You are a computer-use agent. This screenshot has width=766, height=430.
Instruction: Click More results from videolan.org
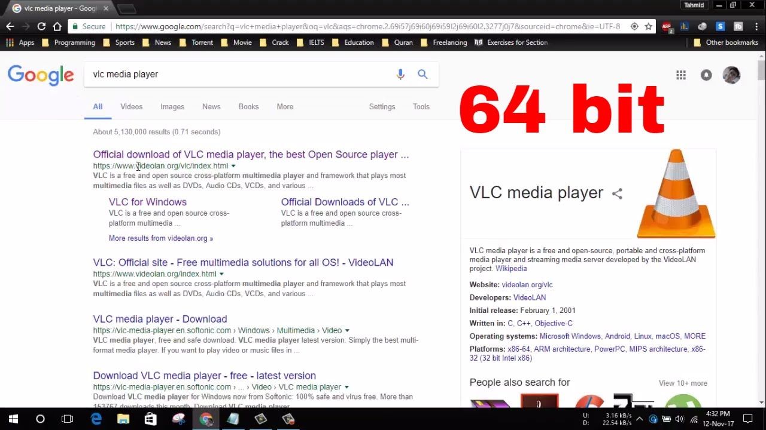click(161, 238)
